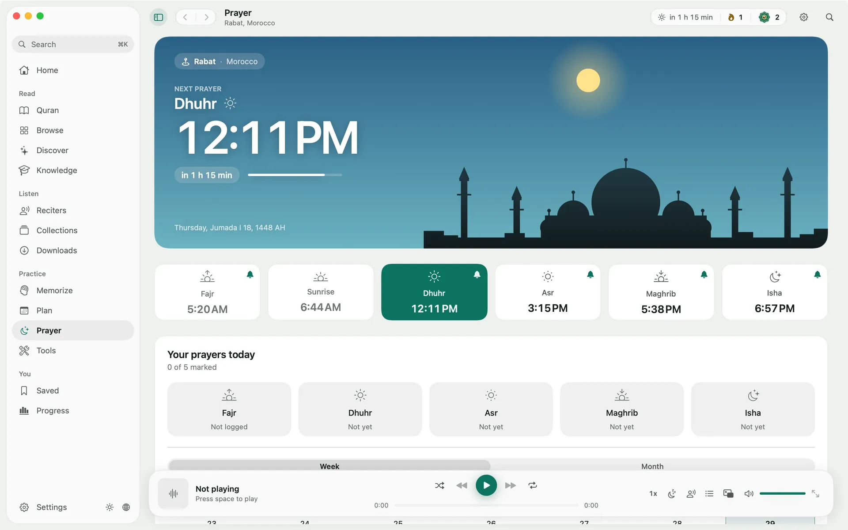
Task: Select the Sunrise time card
Action: coord(321,292)
